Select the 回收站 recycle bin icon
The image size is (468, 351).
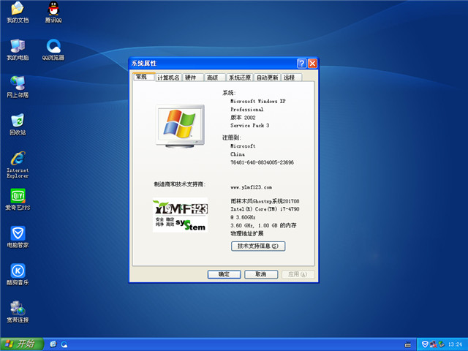[x=18, y=124]
